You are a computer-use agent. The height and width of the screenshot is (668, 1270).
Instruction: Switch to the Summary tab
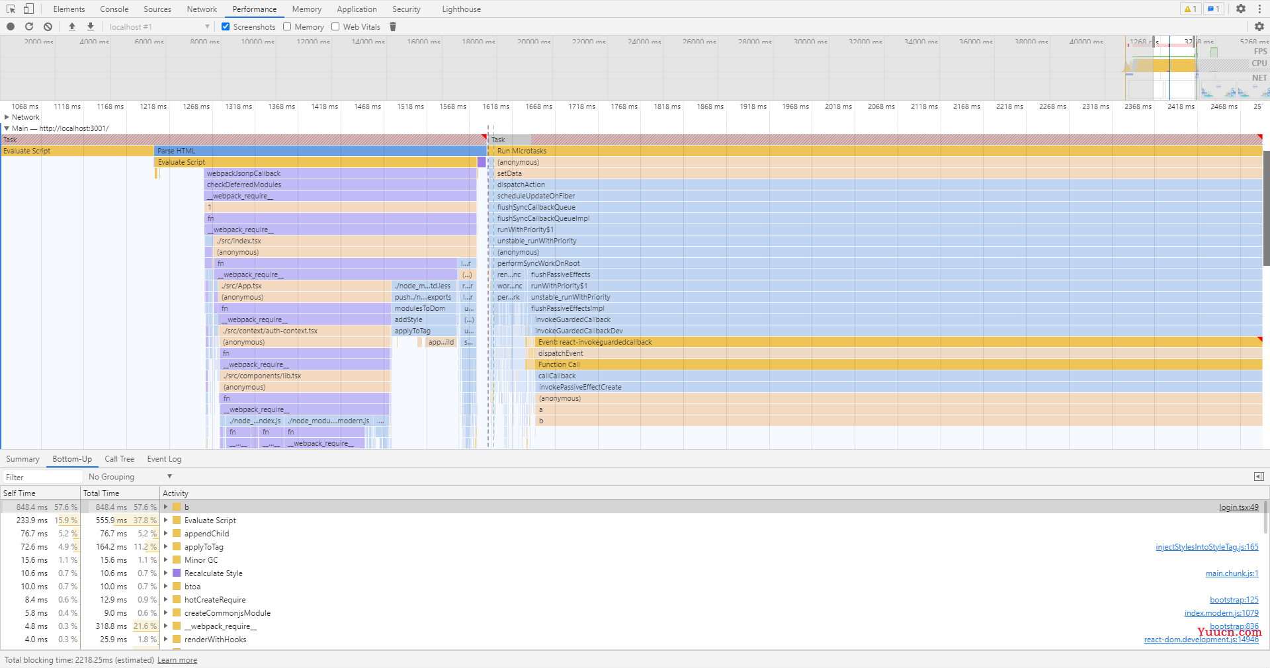pos(22,459)
